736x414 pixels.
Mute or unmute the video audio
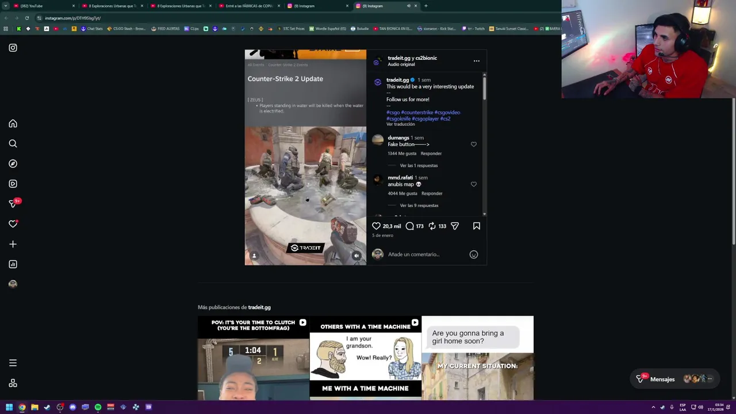tap(356, 256)
